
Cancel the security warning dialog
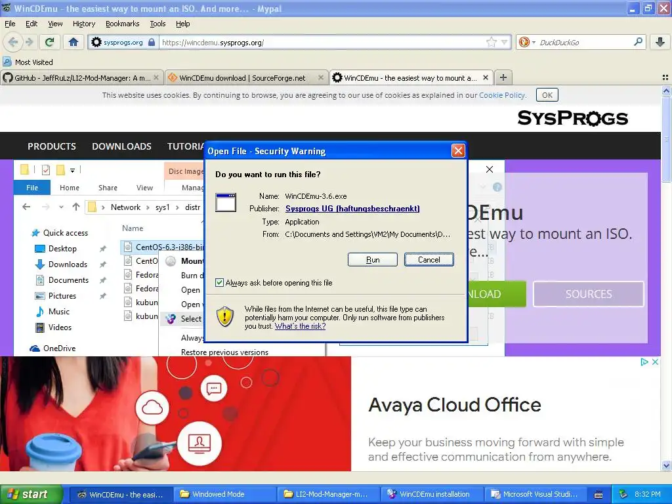[x=429, y=260]
